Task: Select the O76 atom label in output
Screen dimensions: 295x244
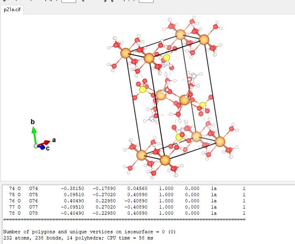Action: 33,201
